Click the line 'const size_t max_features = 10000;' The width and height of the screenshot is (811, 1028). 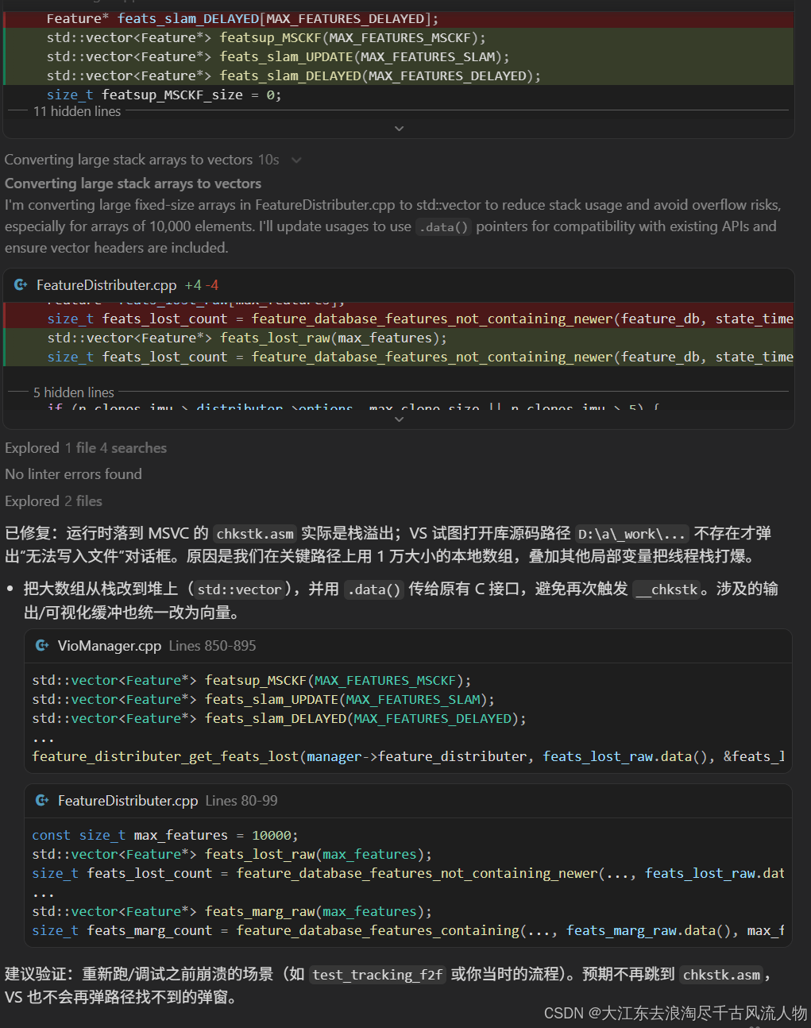165,836
